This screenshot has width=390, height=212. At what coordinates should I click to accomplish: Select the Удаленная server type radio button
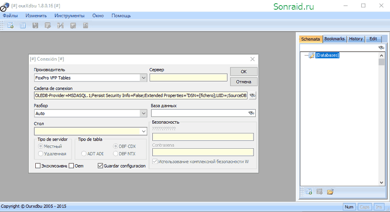(40, 154)
